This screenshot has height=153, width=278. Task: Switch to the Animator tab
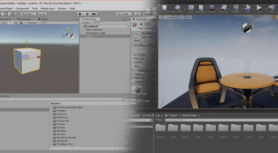24,19
